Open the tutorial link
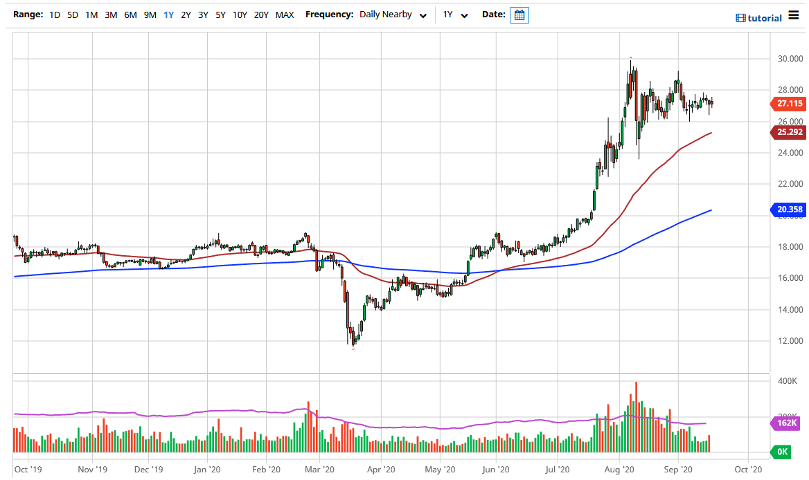The height and width of the screenshot is (480, 809). pos(765,19)
